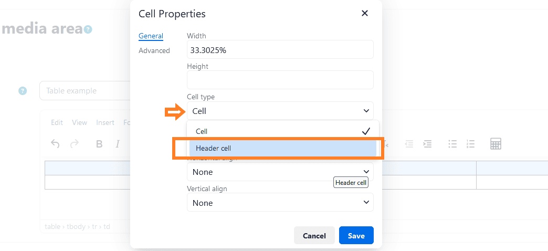Viewport: 548px width, 251px height.
Task: Open the Cell type dropdown
Action: tap(280, 111)
